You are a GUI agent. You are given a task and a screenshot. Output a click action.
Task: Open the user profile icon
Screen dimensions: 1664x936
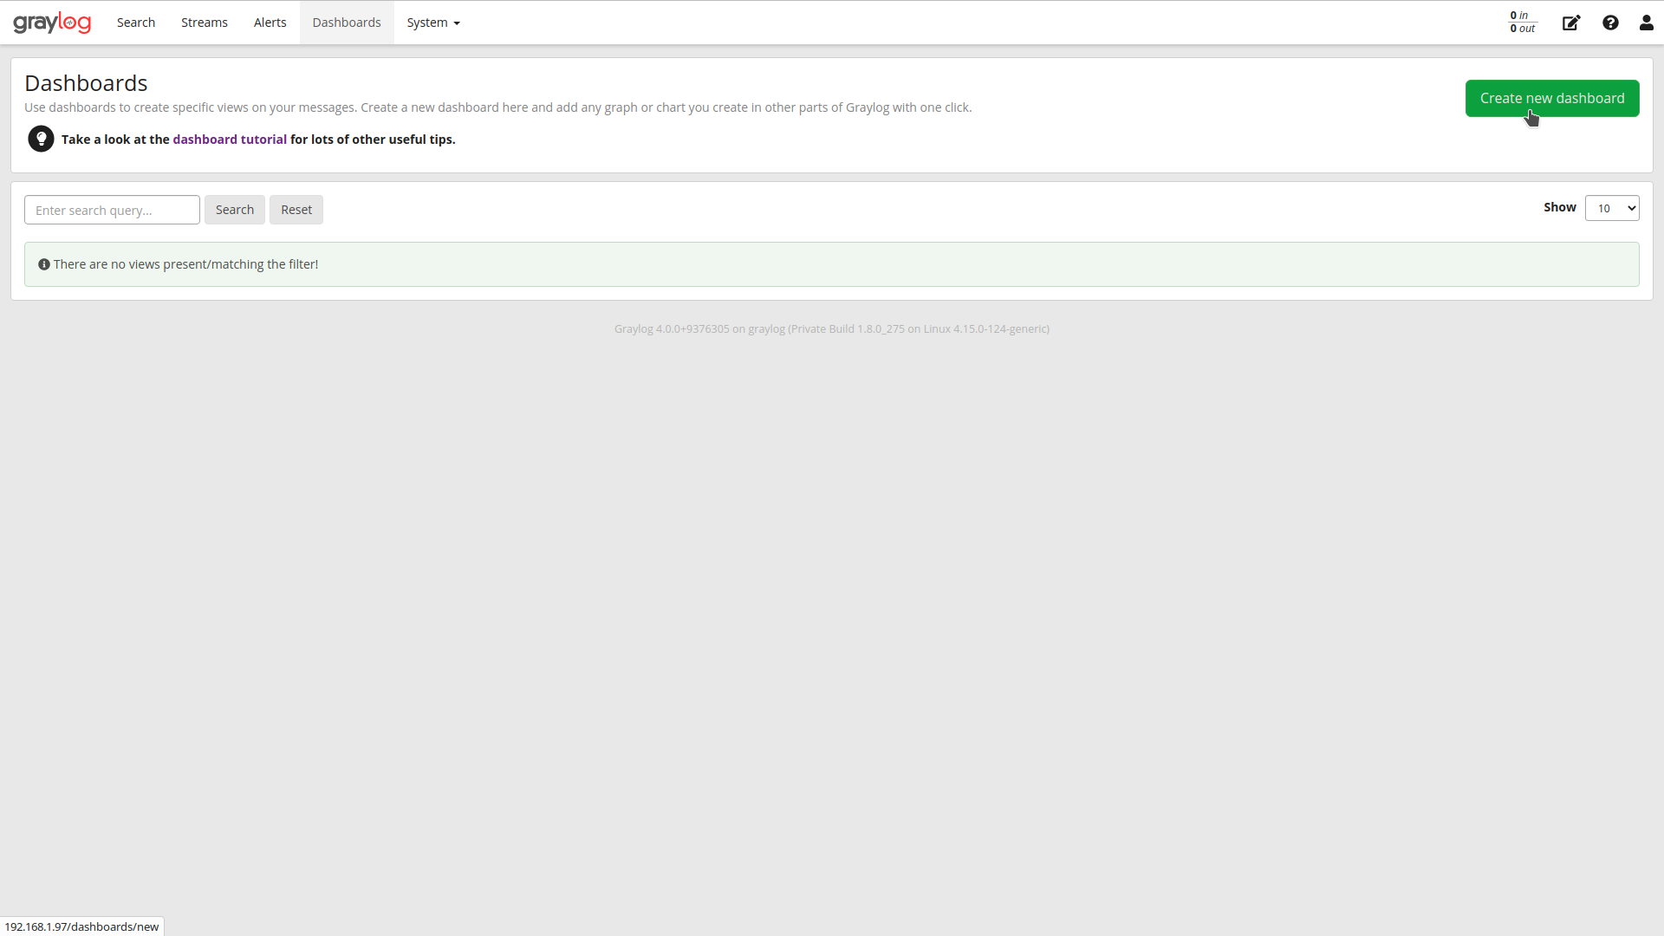click(1646, 23)
